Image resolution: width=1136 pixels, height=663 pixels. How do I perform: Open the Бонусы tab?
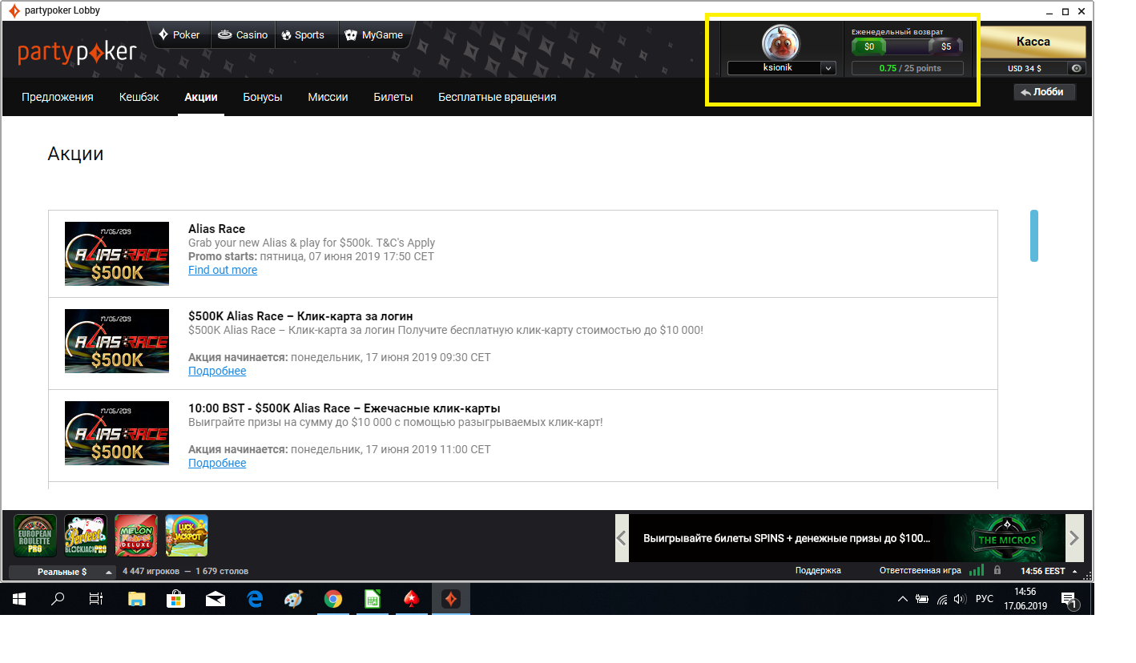click(263, 97)
